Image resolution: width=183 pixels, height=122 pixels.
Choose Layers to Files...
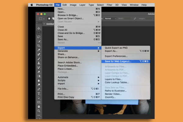(x=126, y=79)
